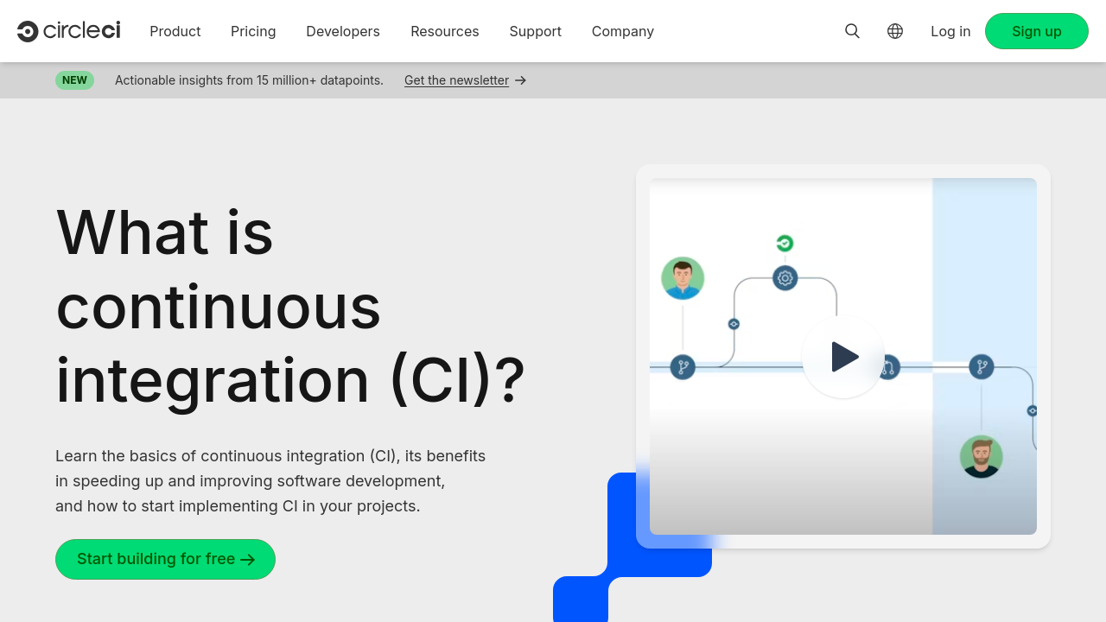
Task: Click the globe language selector icon
Action: tap(895, 31)
